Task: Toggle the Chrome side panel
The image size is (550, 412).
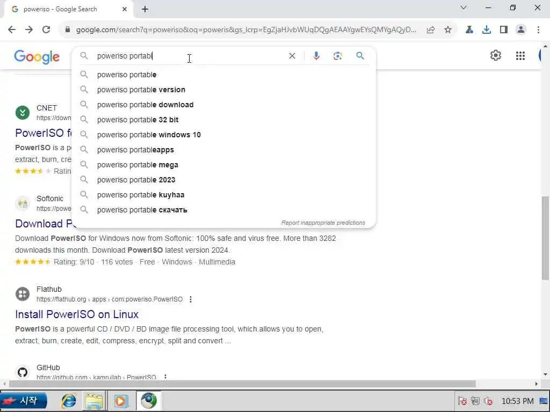Action: pyautogui.click(x=504, y=30)
